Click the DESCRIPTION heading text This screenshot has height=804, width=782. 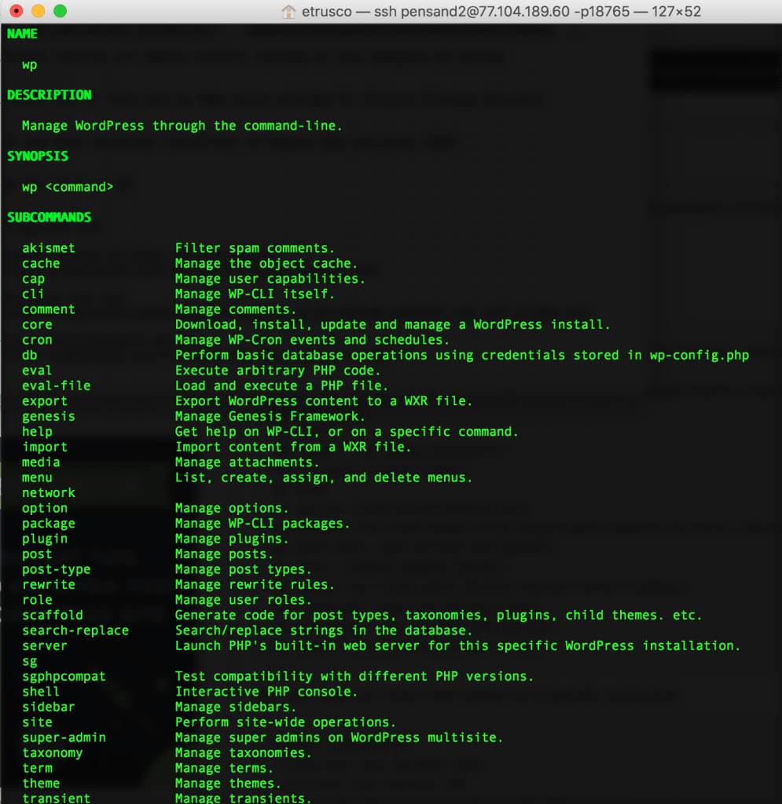pyautogui.click(x=49, y=95)
